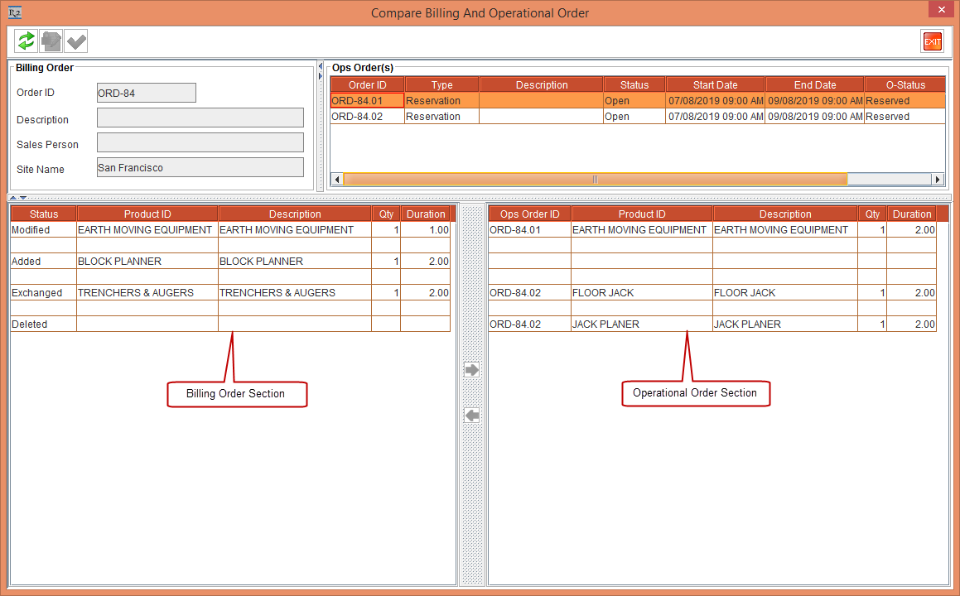The image size is (960, 596).
Task: Click the Description input field
Action: click(x=199, y=118)
